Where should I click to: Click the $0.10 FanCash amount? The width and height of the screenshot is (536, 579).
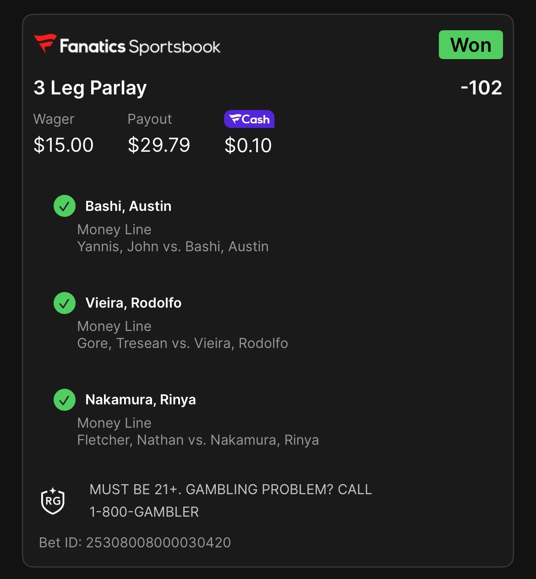click(x=248, y=145)
